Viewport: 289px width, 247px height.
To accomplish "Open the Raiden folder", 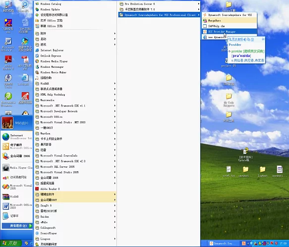I will [x=75, y=217].
